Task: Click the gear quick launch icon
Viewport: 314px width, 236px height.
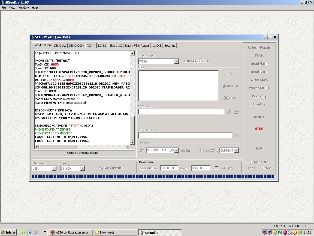Action: pos(36,232)
